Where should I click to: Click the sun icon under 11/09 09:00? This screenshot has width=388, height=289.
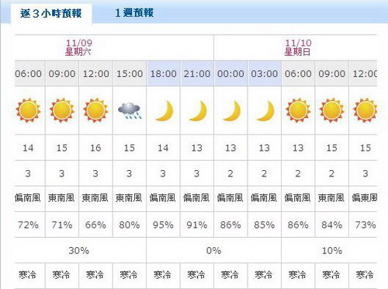(x=62, y=110)
